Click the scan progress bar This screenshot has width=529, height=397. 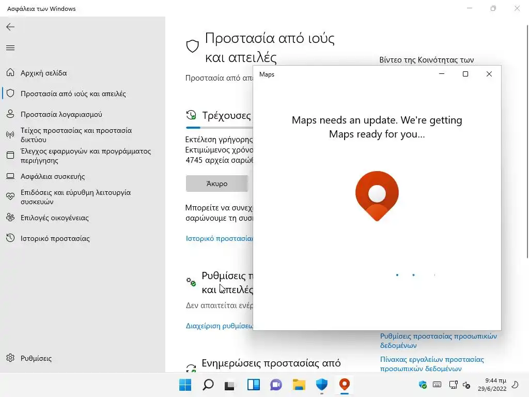point(219,128)
